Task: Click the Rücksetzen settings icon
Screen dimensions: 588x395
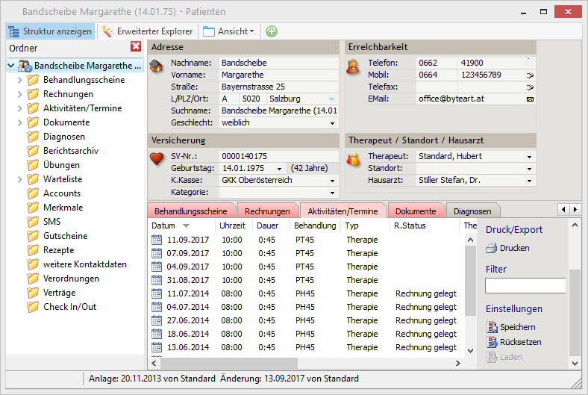Action: point(492,342)
